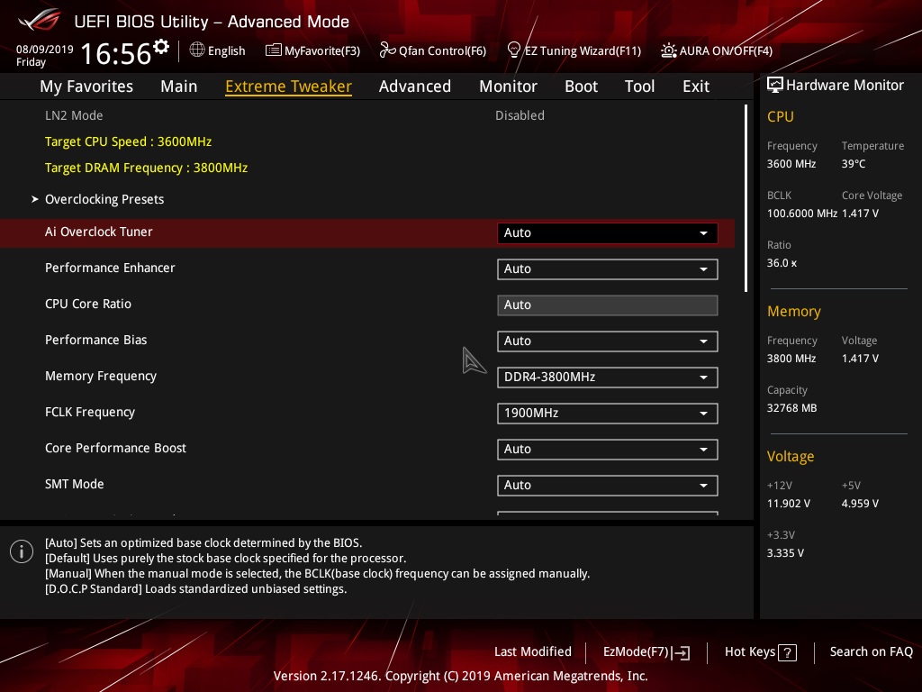Click the 16:56 clock display
This screenshot has width=922, height=692.
[x=116, y=53]
